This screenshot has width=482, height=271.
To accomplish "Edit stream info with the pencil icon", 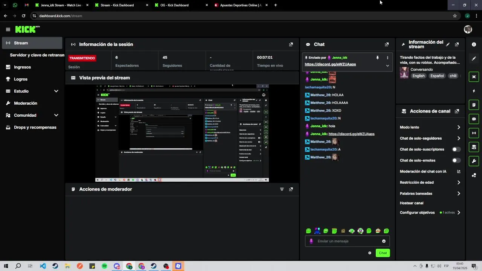I will click(x=448, y=44).
